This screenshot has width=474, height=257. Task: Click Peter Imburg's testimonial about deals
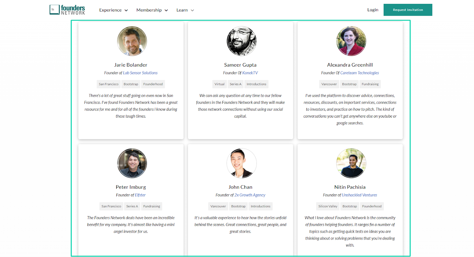point(131,225)
